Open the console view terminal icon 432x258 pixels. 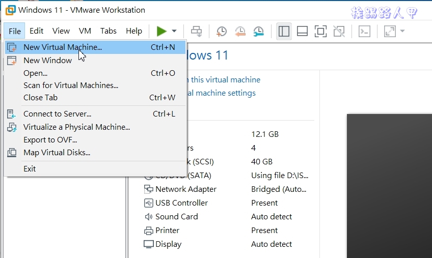coord(364,31)
